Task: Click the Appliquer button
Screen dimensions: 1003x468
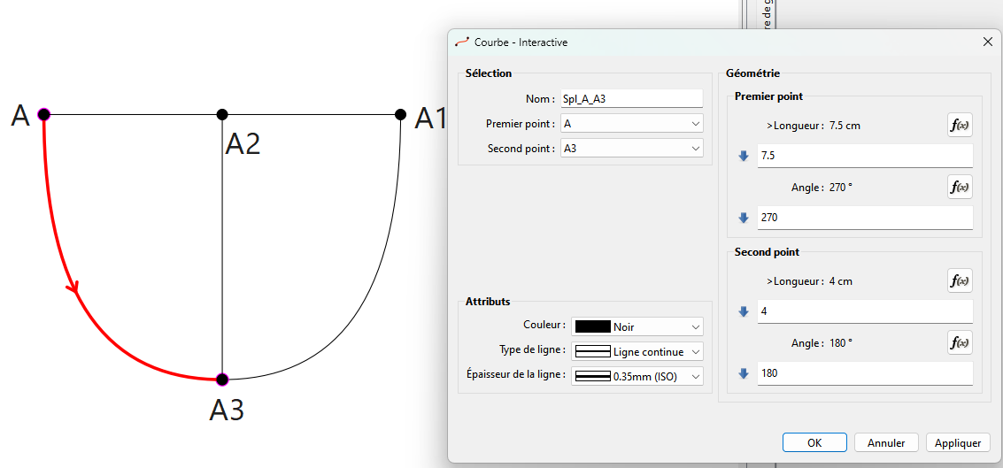Action: pyautogui.click(x=958, y=442)
